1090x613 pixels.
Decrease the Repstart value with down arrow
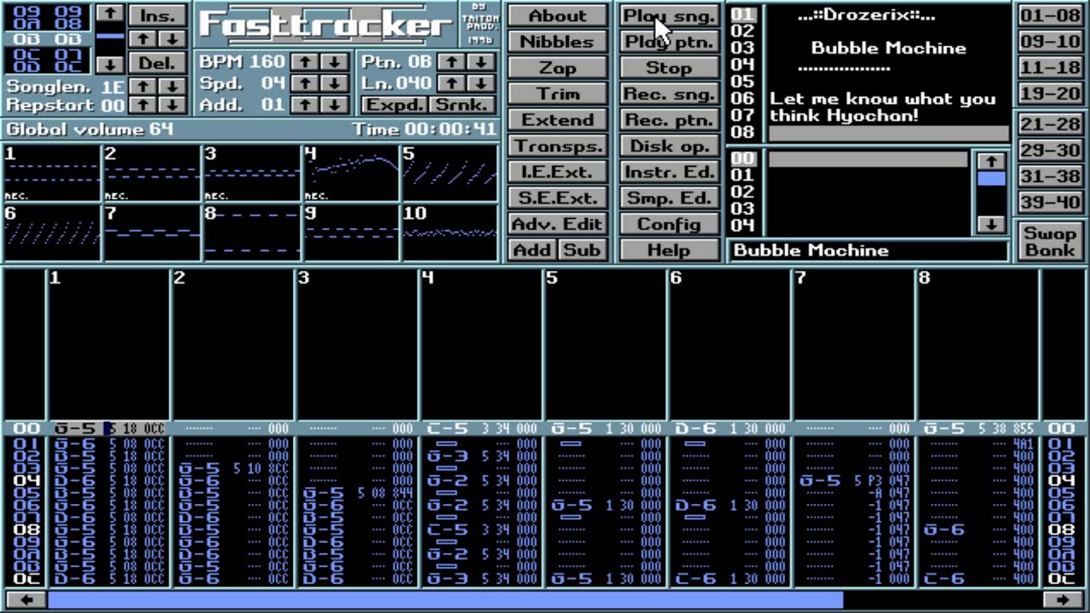(x=172, y=105)
